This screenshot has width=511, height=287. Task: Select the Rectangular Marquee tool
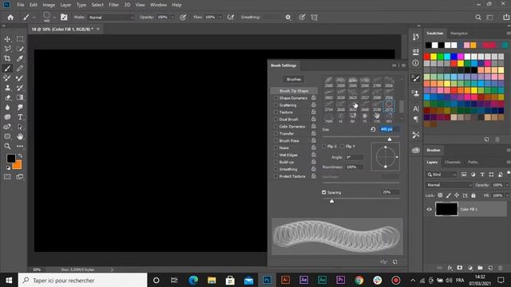click(x=20, y=39)
